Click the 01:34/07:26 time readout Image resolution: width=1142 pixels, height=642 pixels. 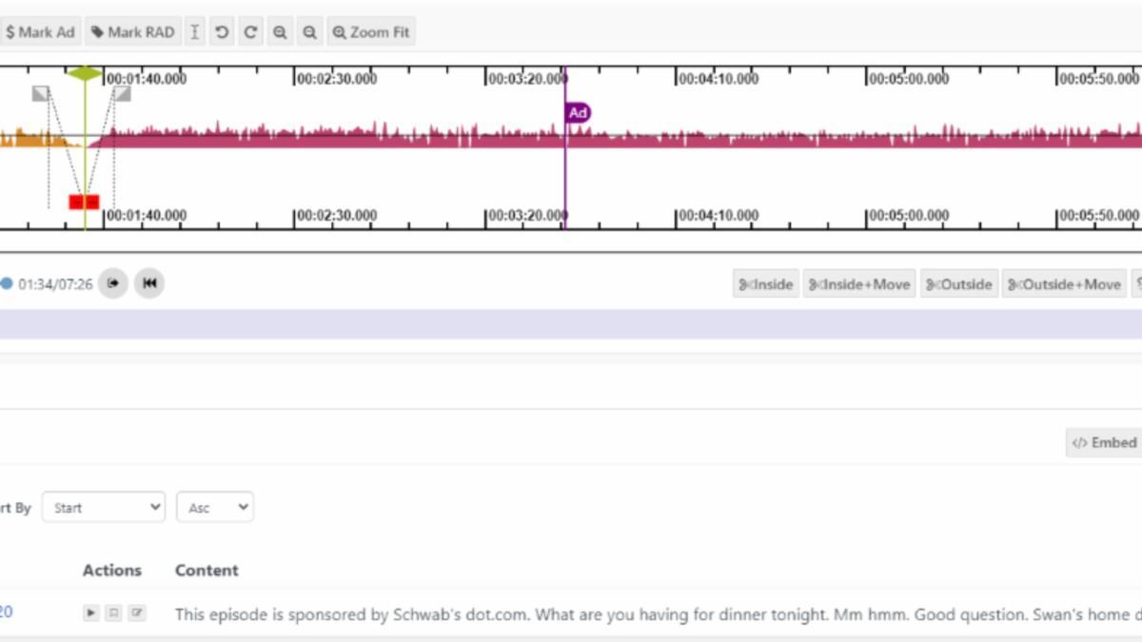[x=55, y=284]
